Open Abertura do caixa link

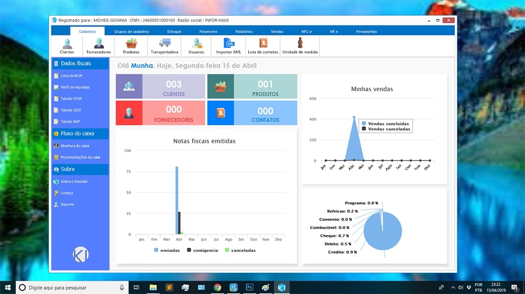75,146
